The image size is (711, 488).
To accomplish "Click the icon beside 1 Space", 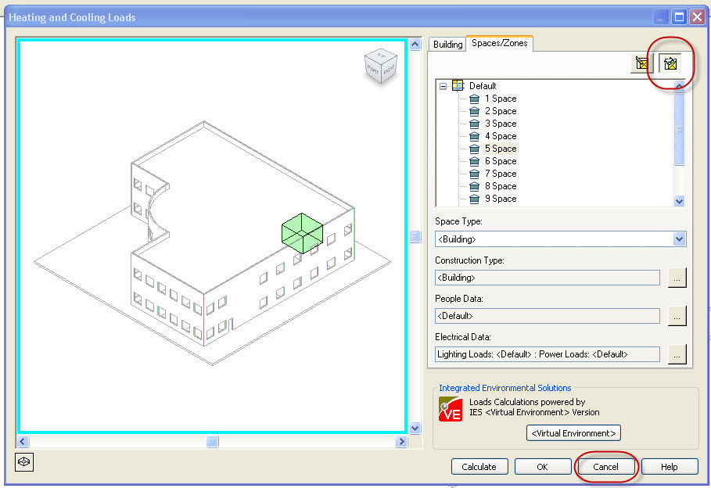I will point(474,99).
